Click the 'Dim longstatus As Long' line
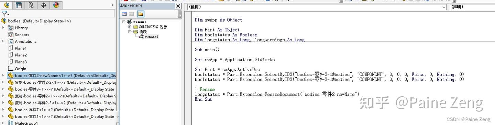 click(250, 40)
